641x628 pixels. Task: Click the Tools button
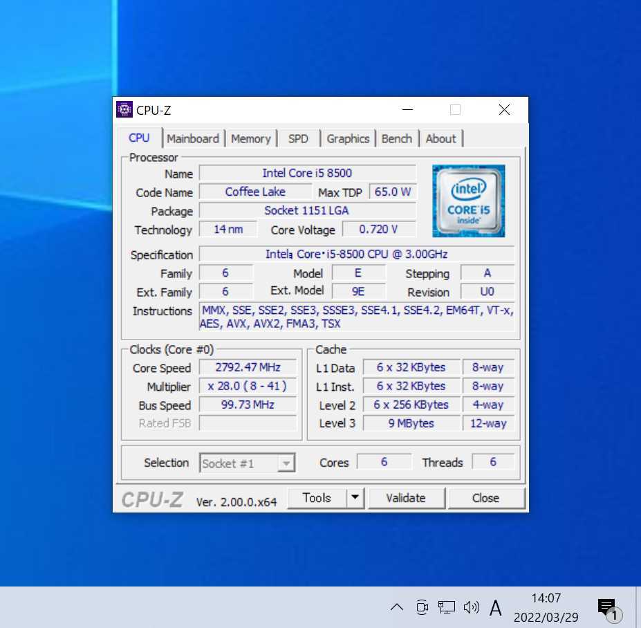point(317,497)
